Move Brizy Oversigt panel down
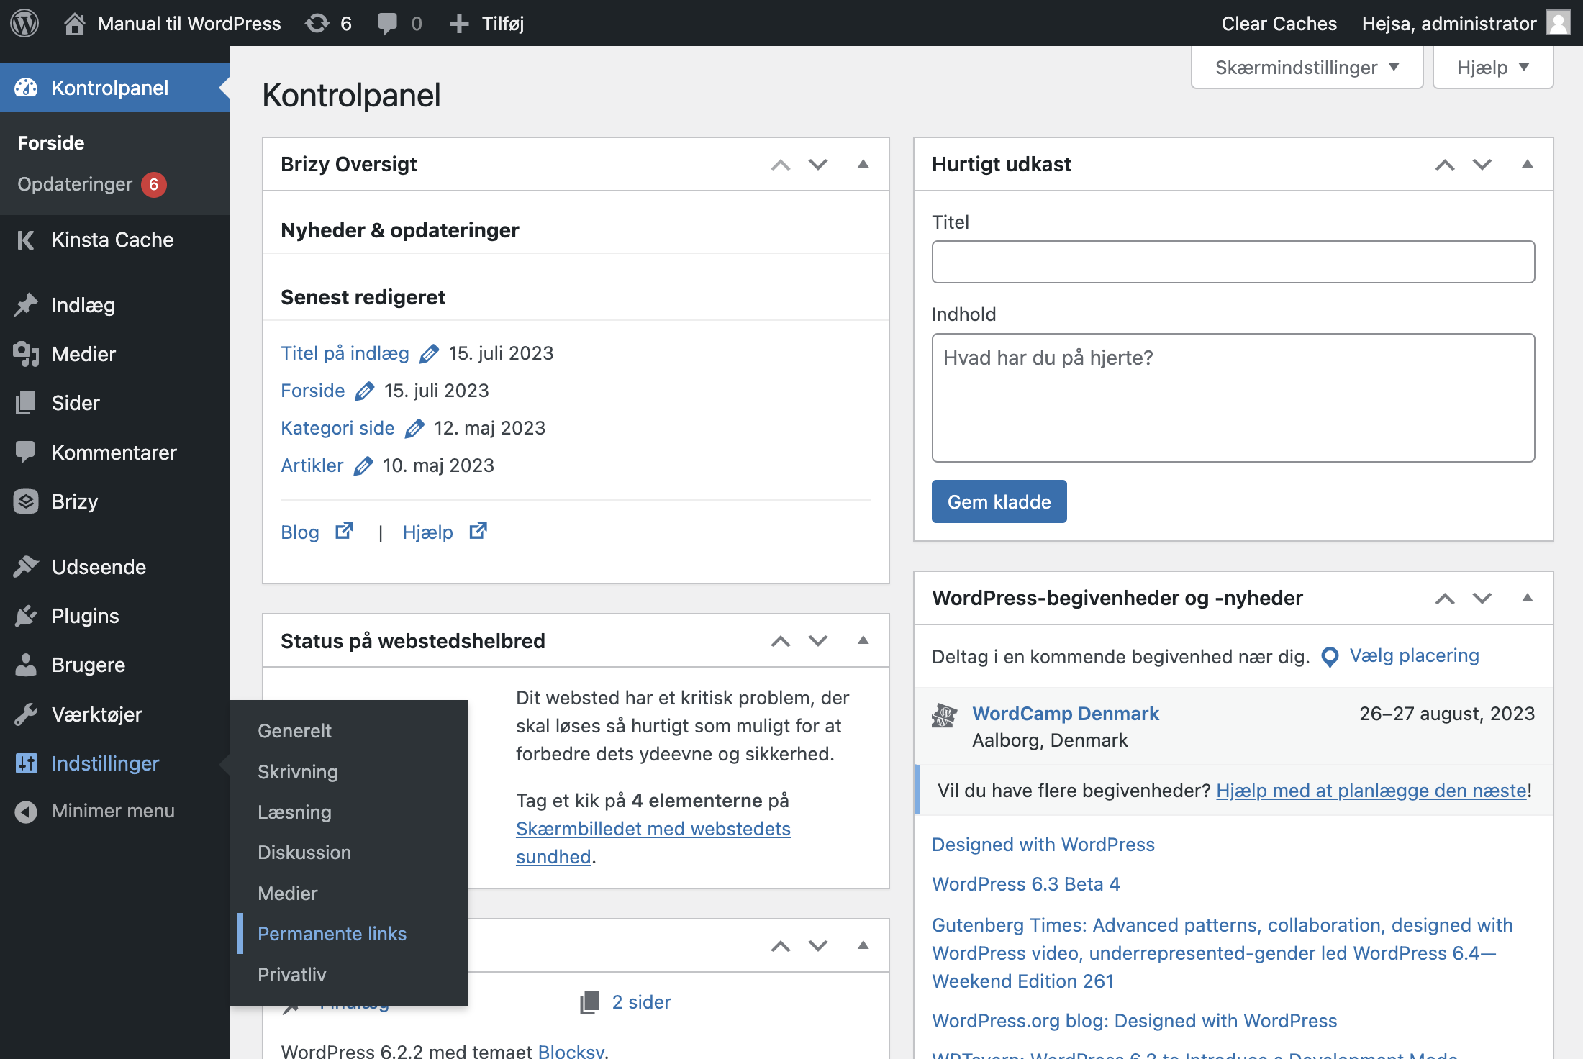Screen dimensions: 1583x1059 [818, 164]
